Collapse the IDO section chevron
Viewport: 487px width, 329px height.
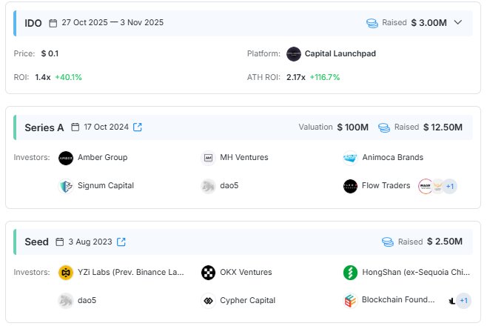[458, 22]
